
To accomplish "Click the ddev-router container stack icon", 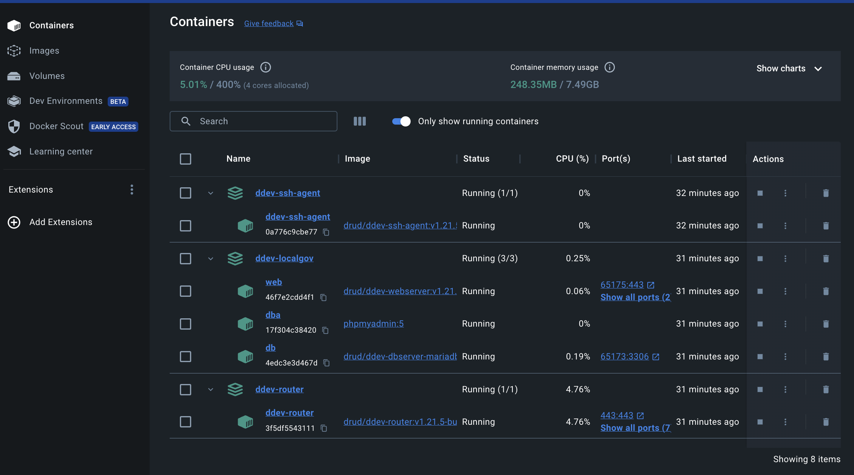I will pyautogui.click(x=234, y=389).
